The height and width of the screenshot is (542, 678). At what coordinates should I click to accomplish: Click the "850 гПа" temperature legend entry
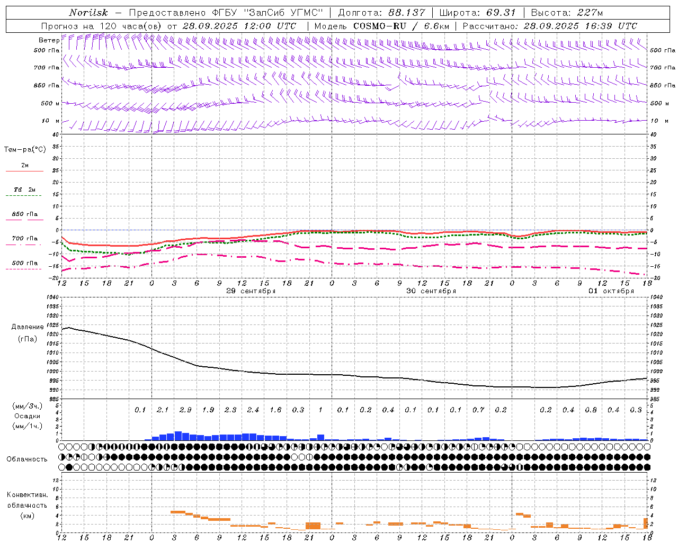click(25, 214)
